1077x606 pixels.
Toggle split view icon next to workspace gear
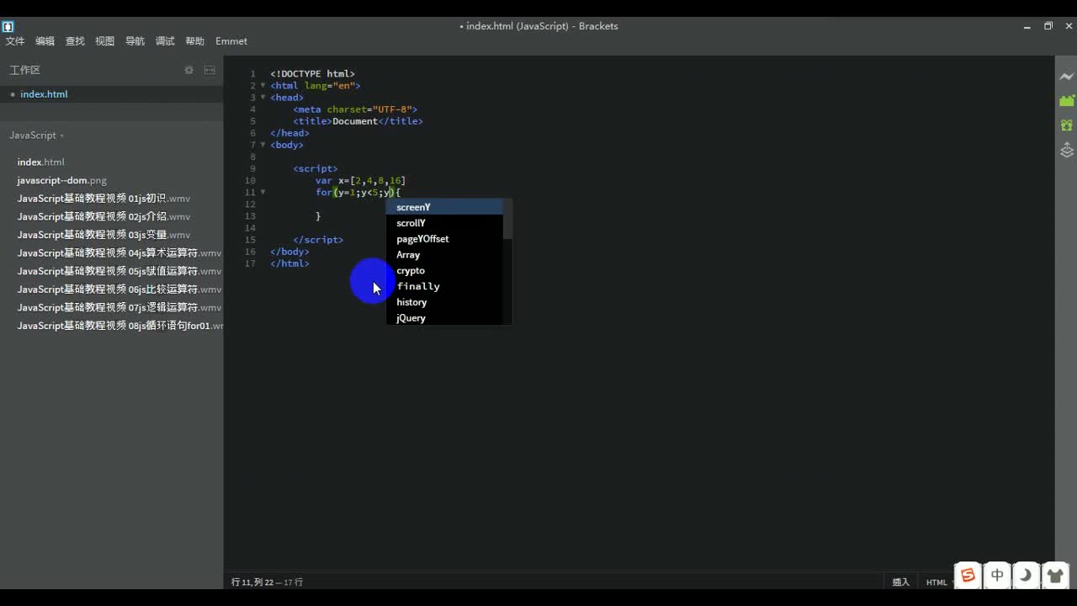click(x=209, y=71)
